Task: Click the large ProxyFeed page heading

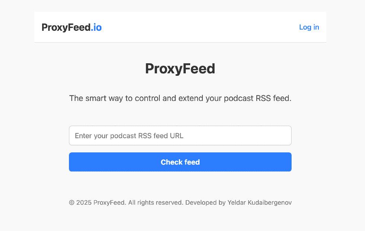Action: tap(180, 69)
